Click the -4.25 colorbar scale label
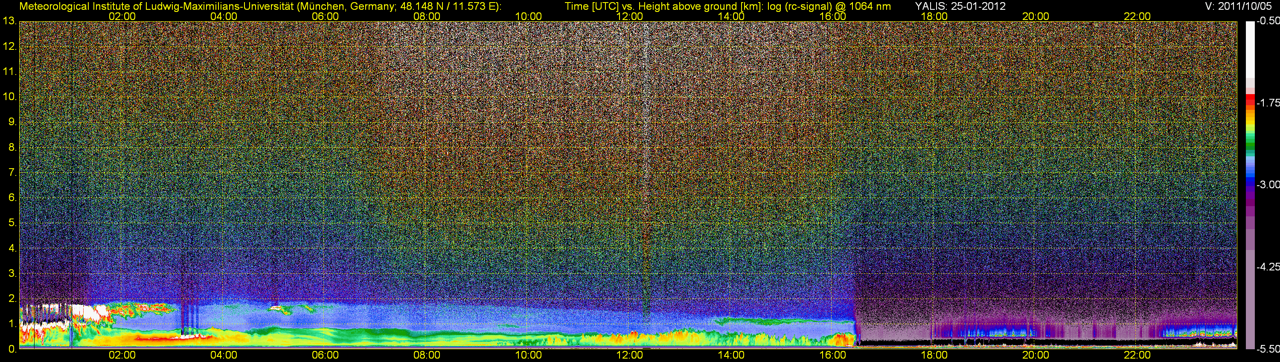The height and width of the screenshot is (362, 1280). (1268, 267)
